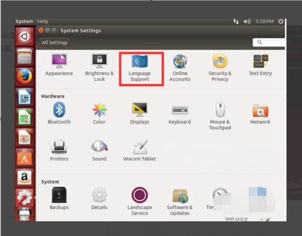Open Ubuntu Software Center from launcher
This screenshot has height=236, width=302.
point(25,157)
